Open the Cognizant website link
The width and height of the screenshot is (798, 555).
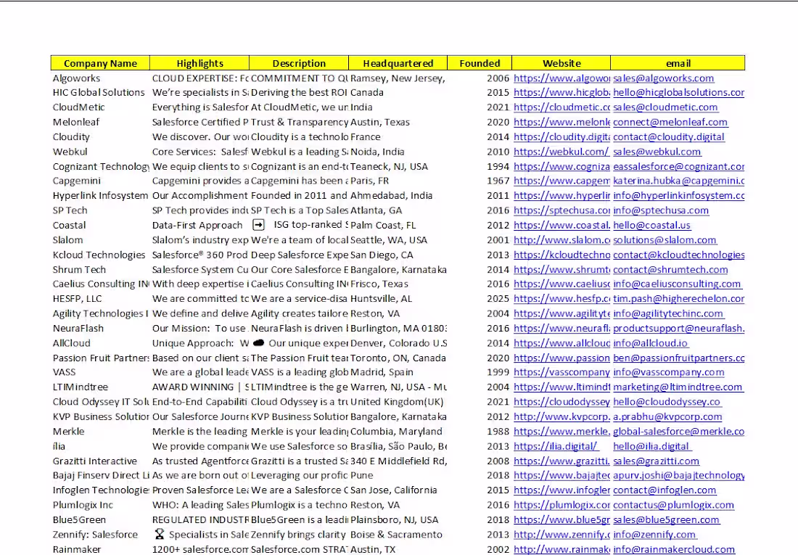(x=562, y=167)
